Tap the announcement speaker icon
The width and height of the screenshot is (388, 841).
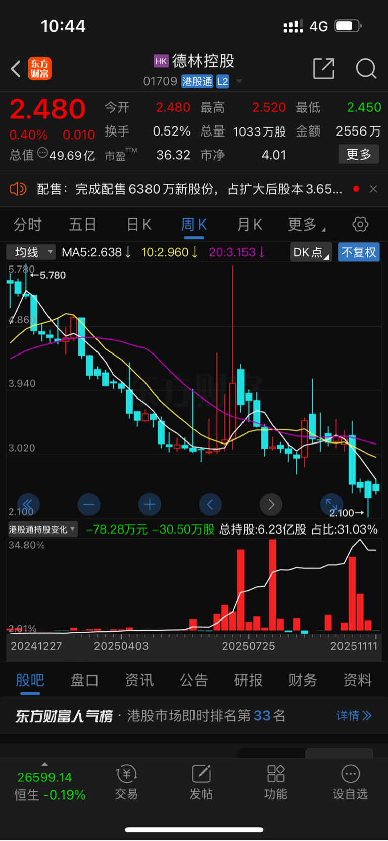tap(18, 189)
